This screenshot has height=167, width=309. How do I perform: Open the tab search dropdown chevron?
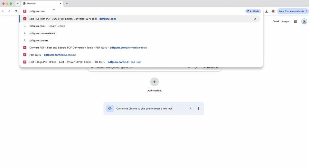pos(18,4)
